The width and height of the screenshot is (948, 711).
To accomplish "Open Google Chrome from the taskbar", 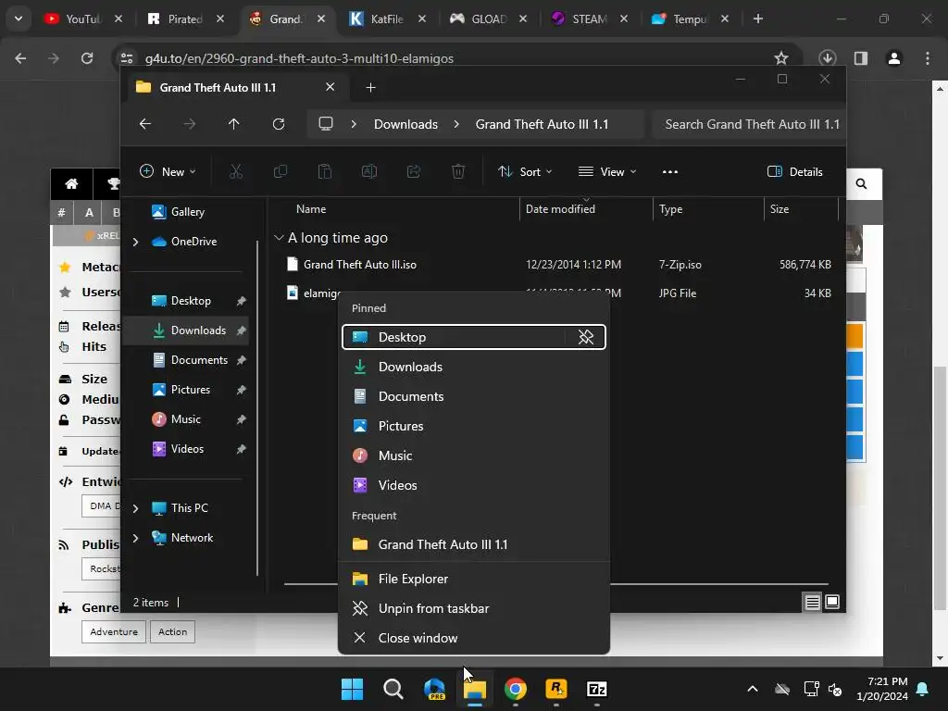I will [516, 689].
